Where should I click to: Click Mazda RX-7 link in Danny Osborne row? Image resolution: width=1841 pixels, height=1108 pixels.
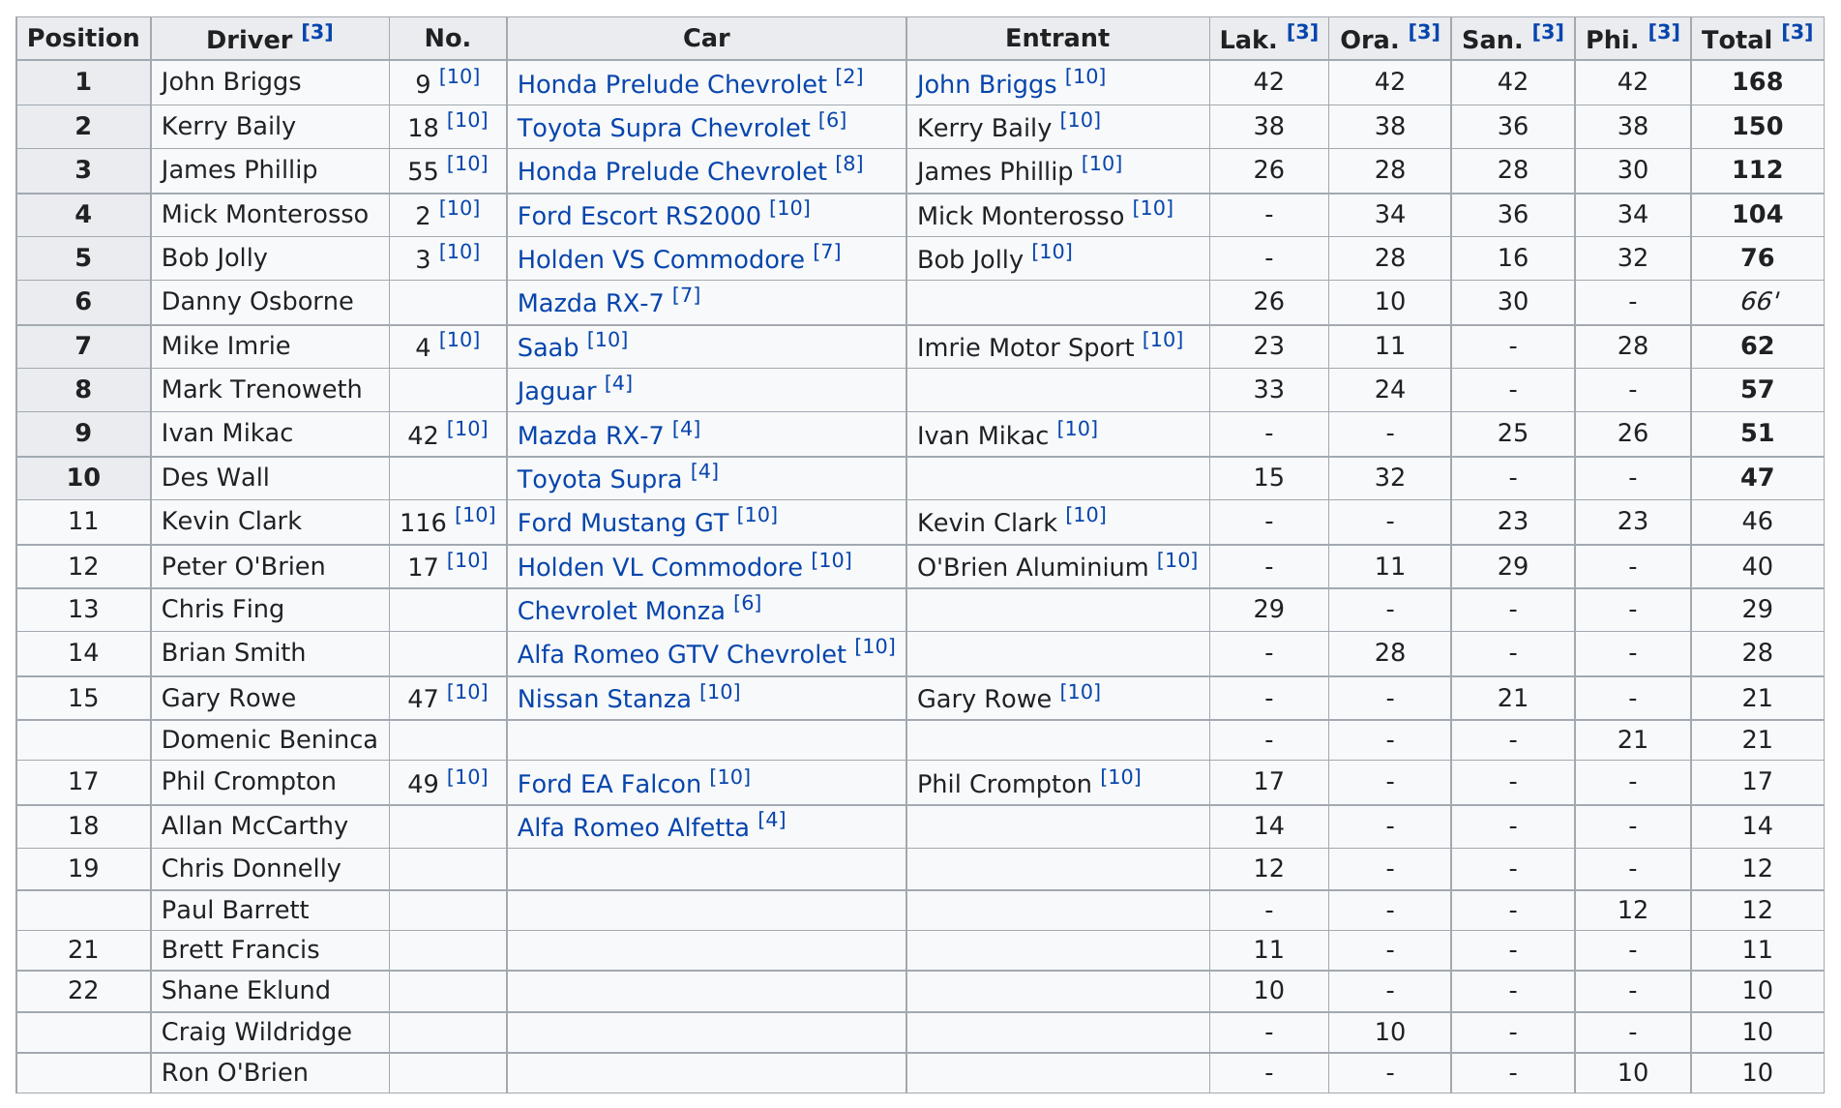(590, 303)
